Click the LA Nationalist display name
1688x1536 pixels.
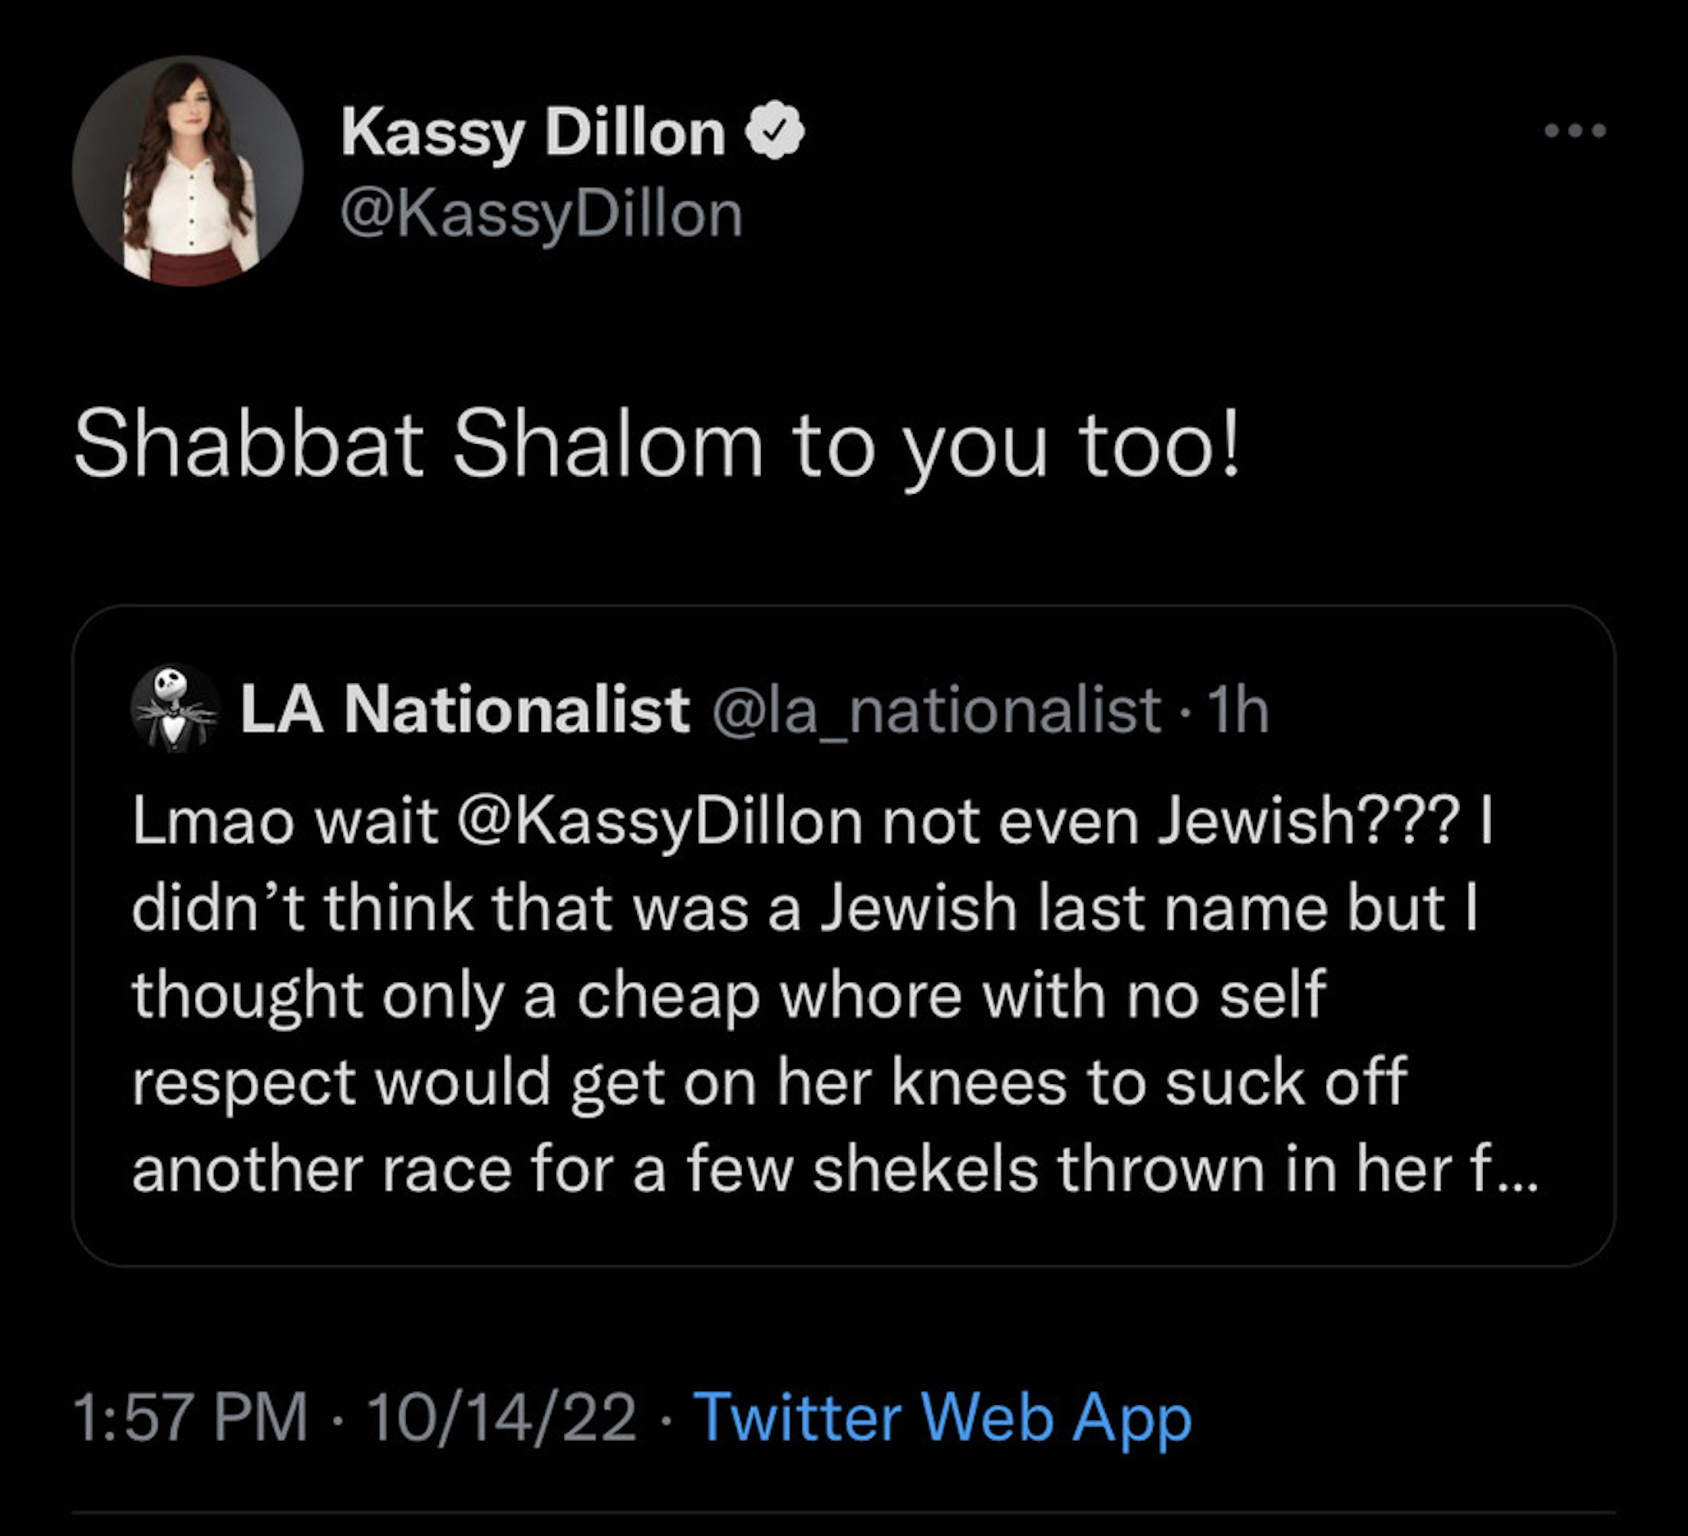[x=465, y=710]
